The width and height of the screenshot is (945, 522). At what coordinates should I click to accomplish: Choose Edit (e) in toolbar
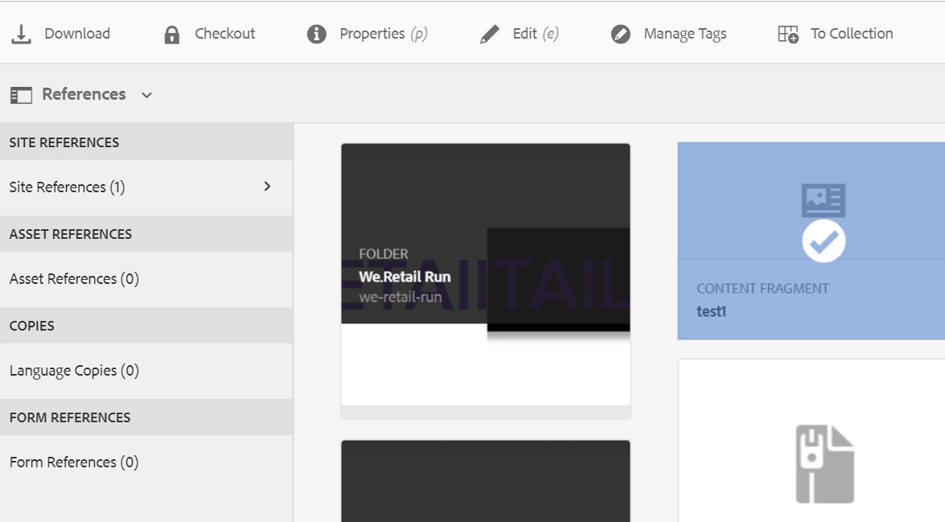pyautogui.click(x=535, y=34)
